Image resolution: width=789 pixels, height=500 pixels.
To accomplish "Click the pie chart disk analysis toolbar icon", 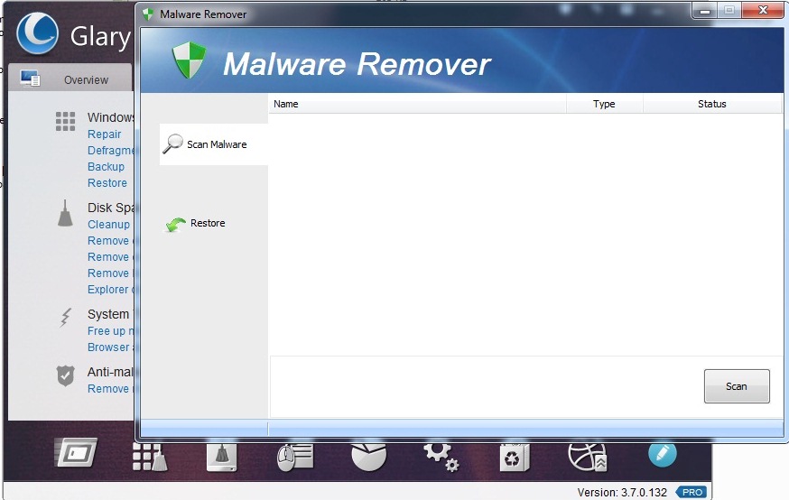I will tap(369, 457).
